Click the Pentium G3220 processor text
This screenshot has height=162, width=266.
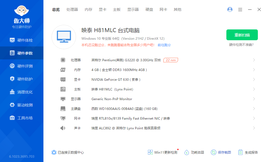coord(126,60)
